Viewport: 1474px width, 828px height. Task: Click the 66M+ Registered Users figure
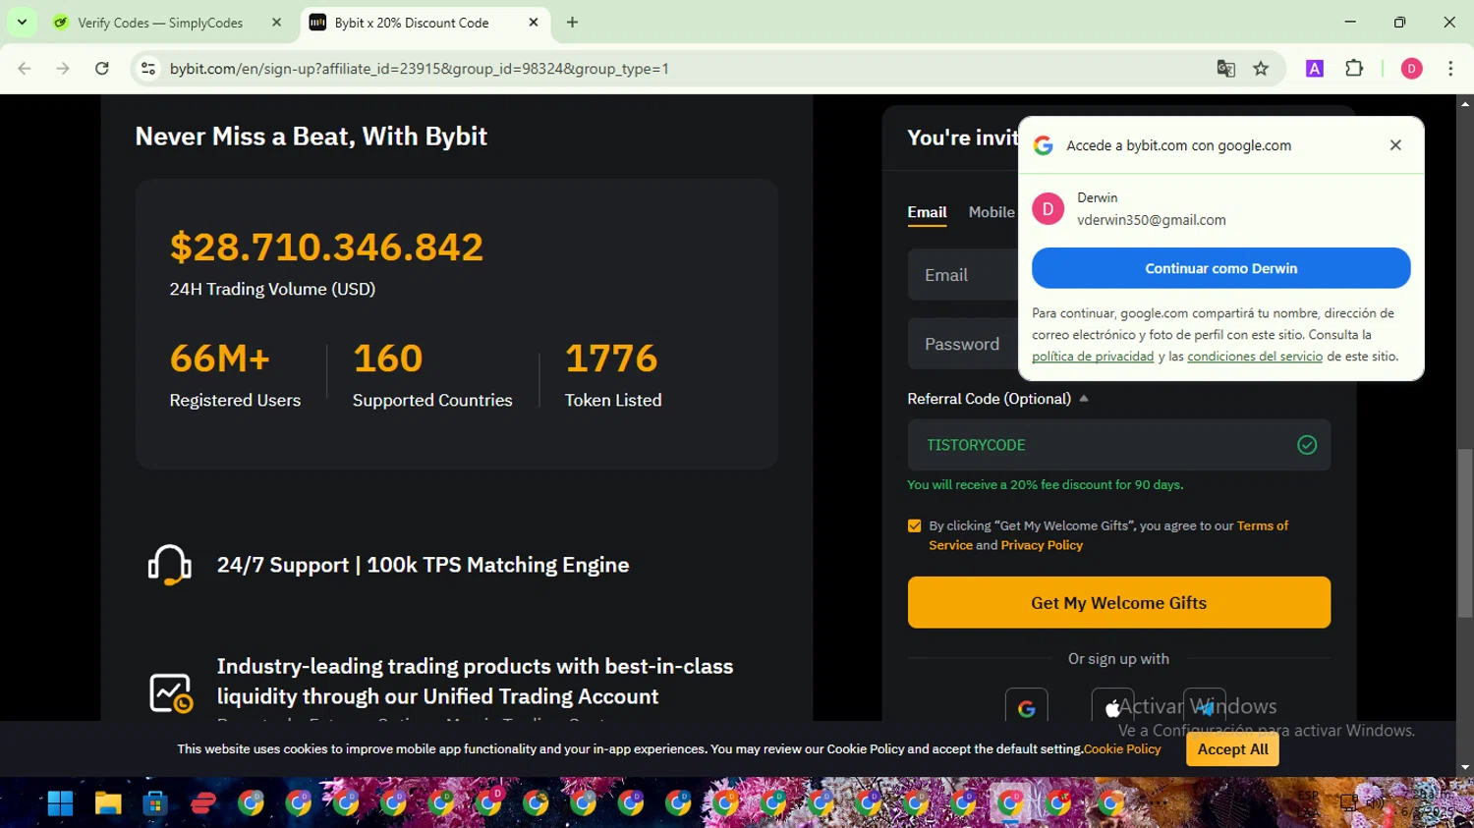point(220,359)
